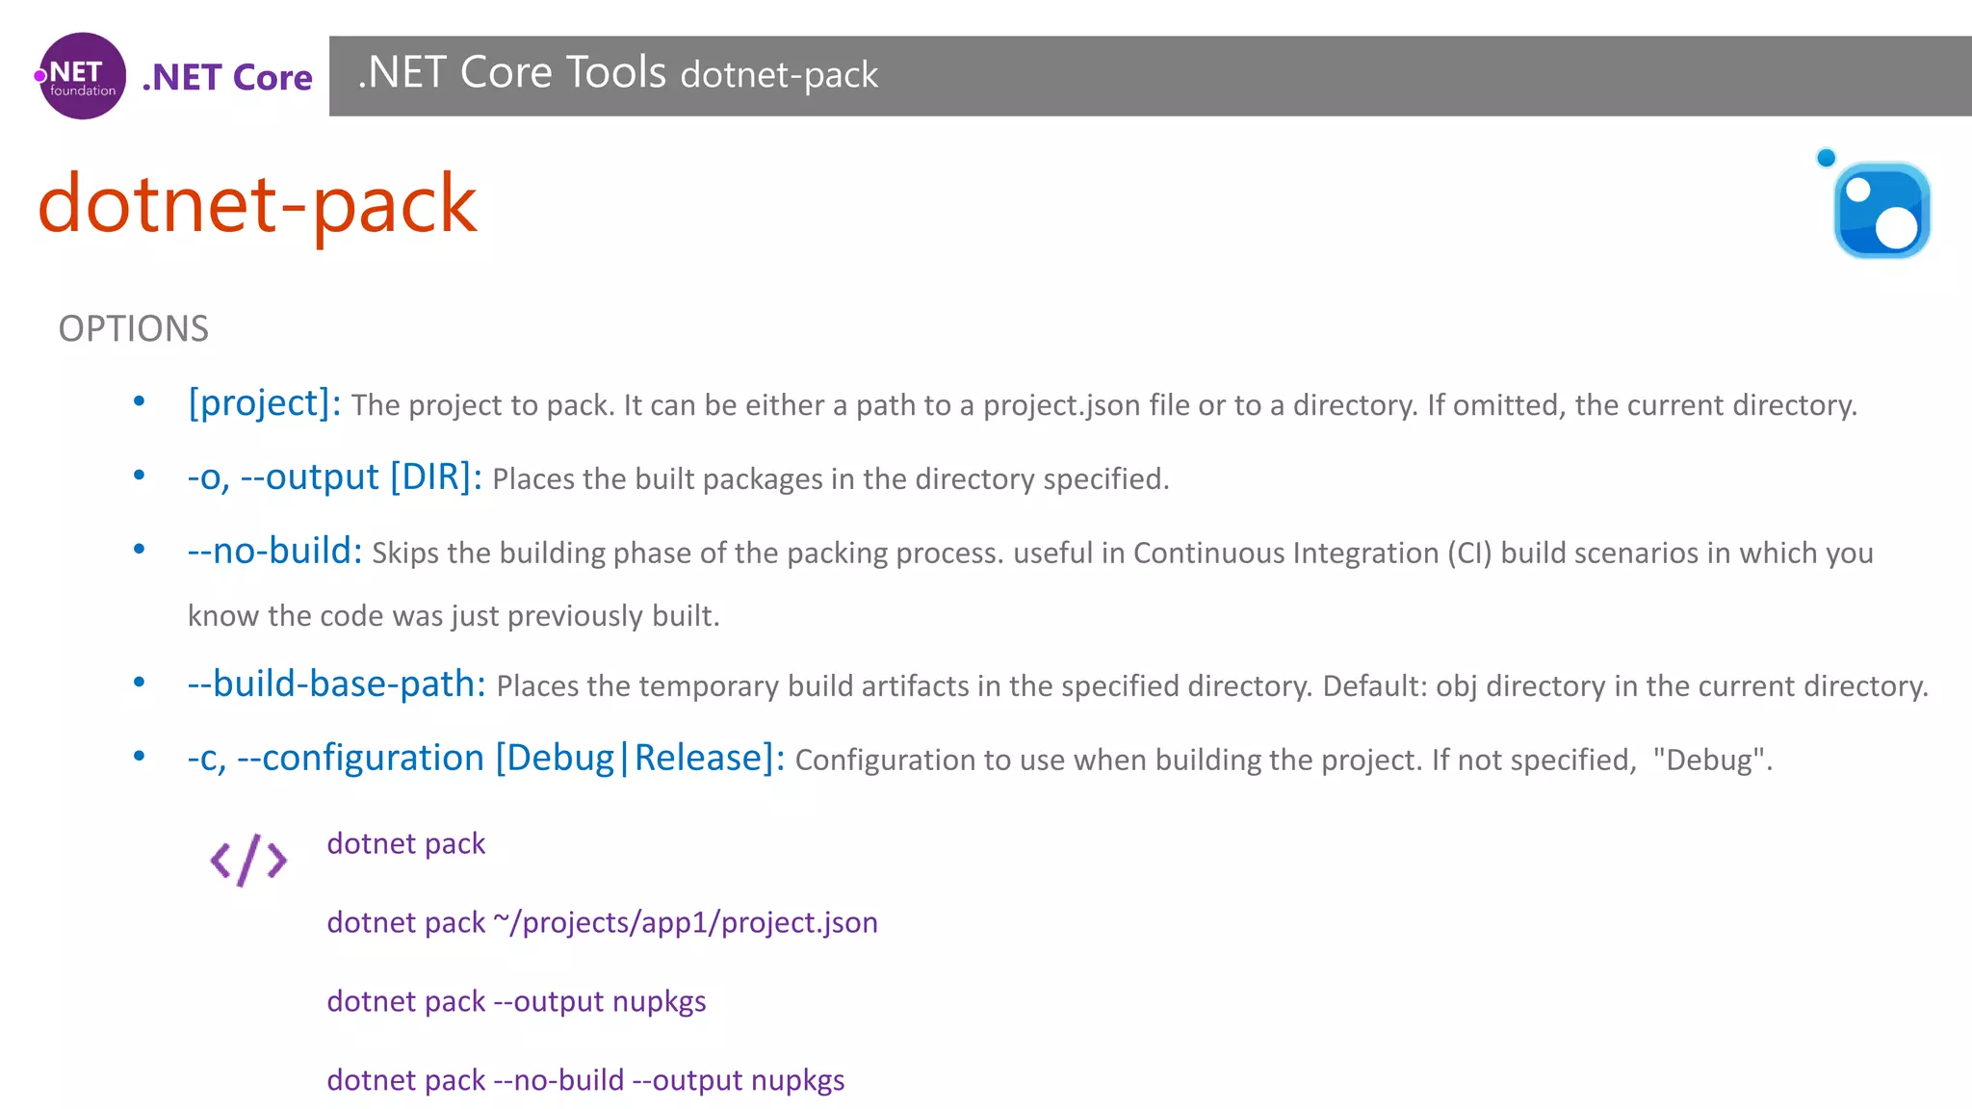This screenshot has height=1109, width=1972.
Task: Click the '[project]:' option name
Action: coord(264,403)
